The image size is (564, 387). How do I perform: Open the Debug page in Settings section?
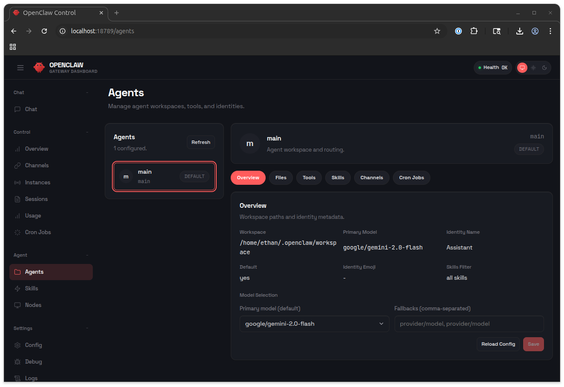(x=33, y=361)
